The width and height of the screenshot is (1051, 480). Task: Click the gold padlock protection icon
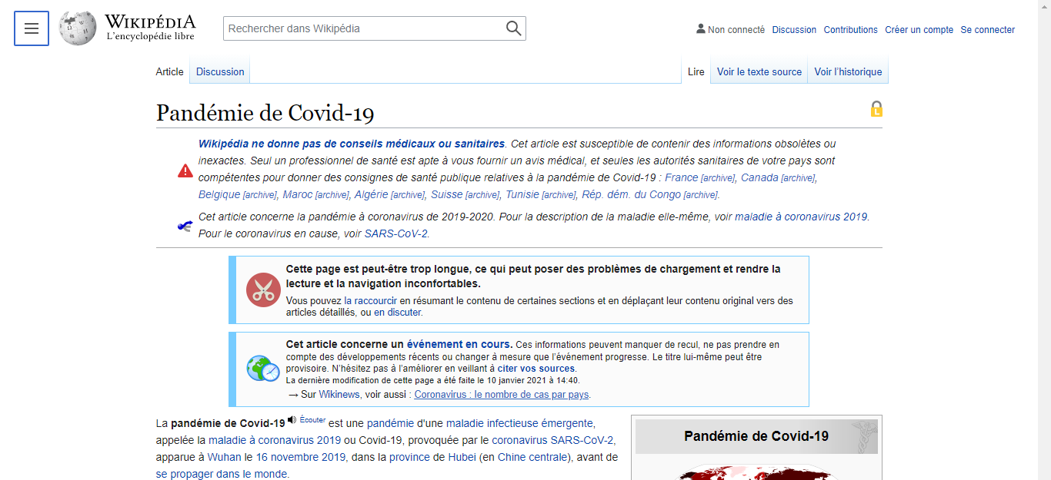click(876, 109)
